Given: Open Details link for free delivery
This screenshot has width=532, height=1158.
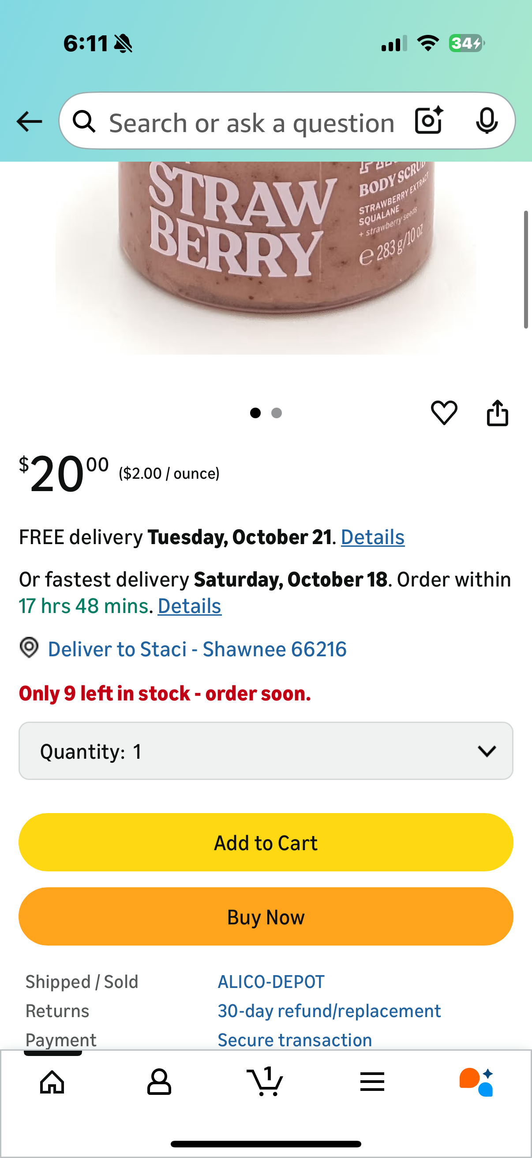Looking at the screenshot, I should pyautogui.click(x=373, y=537).
